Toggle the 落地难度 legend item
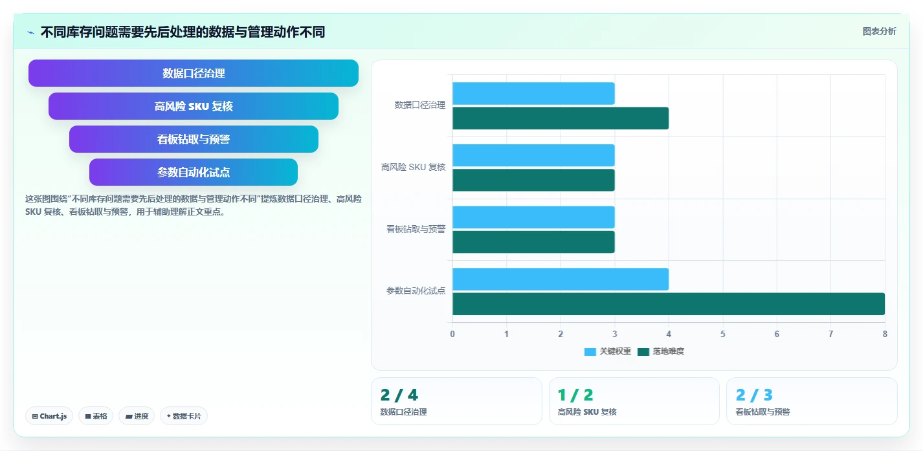 [660, 351]
